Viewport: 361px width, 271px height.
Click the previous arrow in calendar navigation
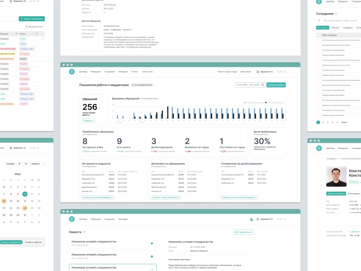pyautogui.click(x=19, y=164)
